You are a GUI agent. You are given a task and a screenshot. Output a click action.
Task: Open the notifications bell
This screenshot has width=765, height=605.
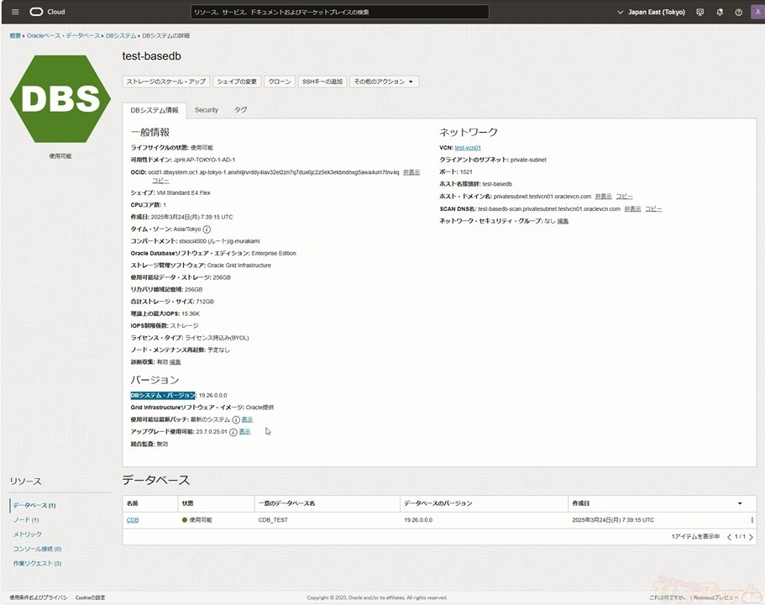(x=720, y=13)
